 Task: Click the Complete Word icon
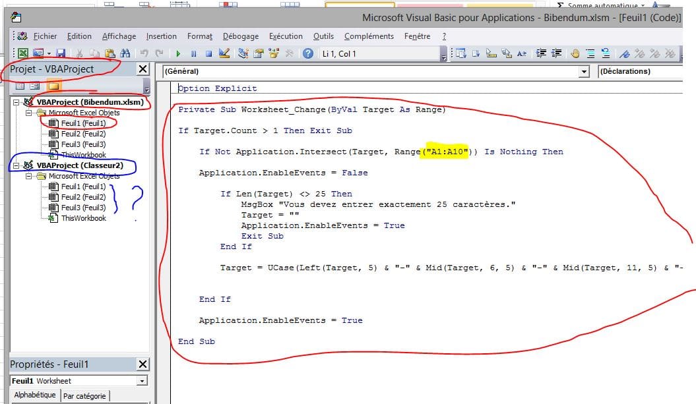click(522, 53)
